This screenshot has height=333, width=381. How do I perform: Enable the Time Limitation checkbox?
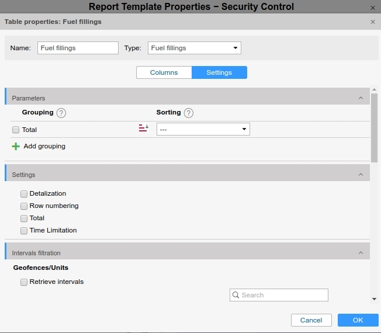(24, 231)
